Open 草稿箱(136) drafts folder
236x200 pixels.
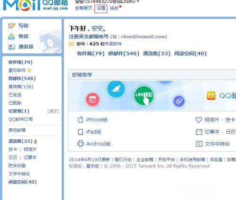[x=21, y=87]
